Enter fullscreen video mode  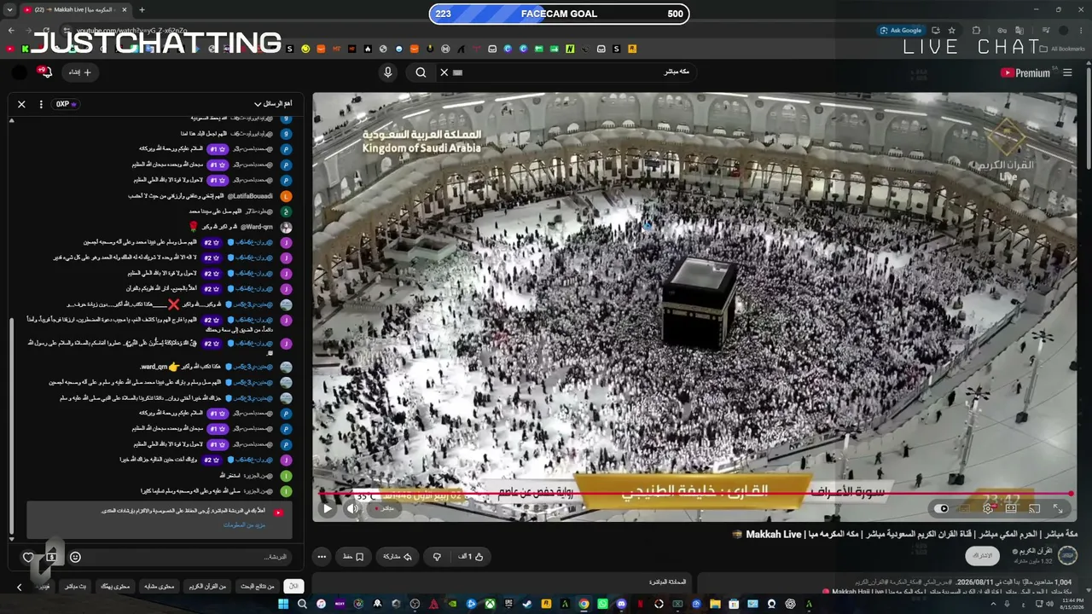point(1058,508)
